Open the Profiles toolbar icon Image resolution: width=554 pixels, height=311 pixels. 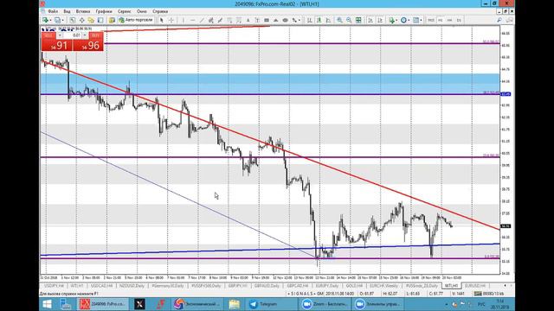tap(57, 20)
